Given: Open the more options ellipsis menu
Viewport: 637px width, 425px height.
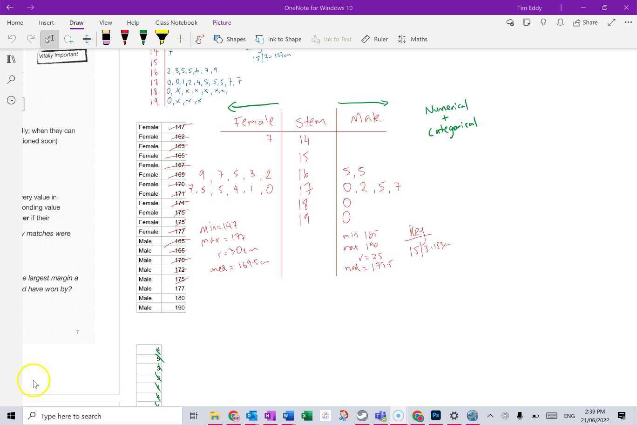Looking at the screenshot, I should [628, 22].
